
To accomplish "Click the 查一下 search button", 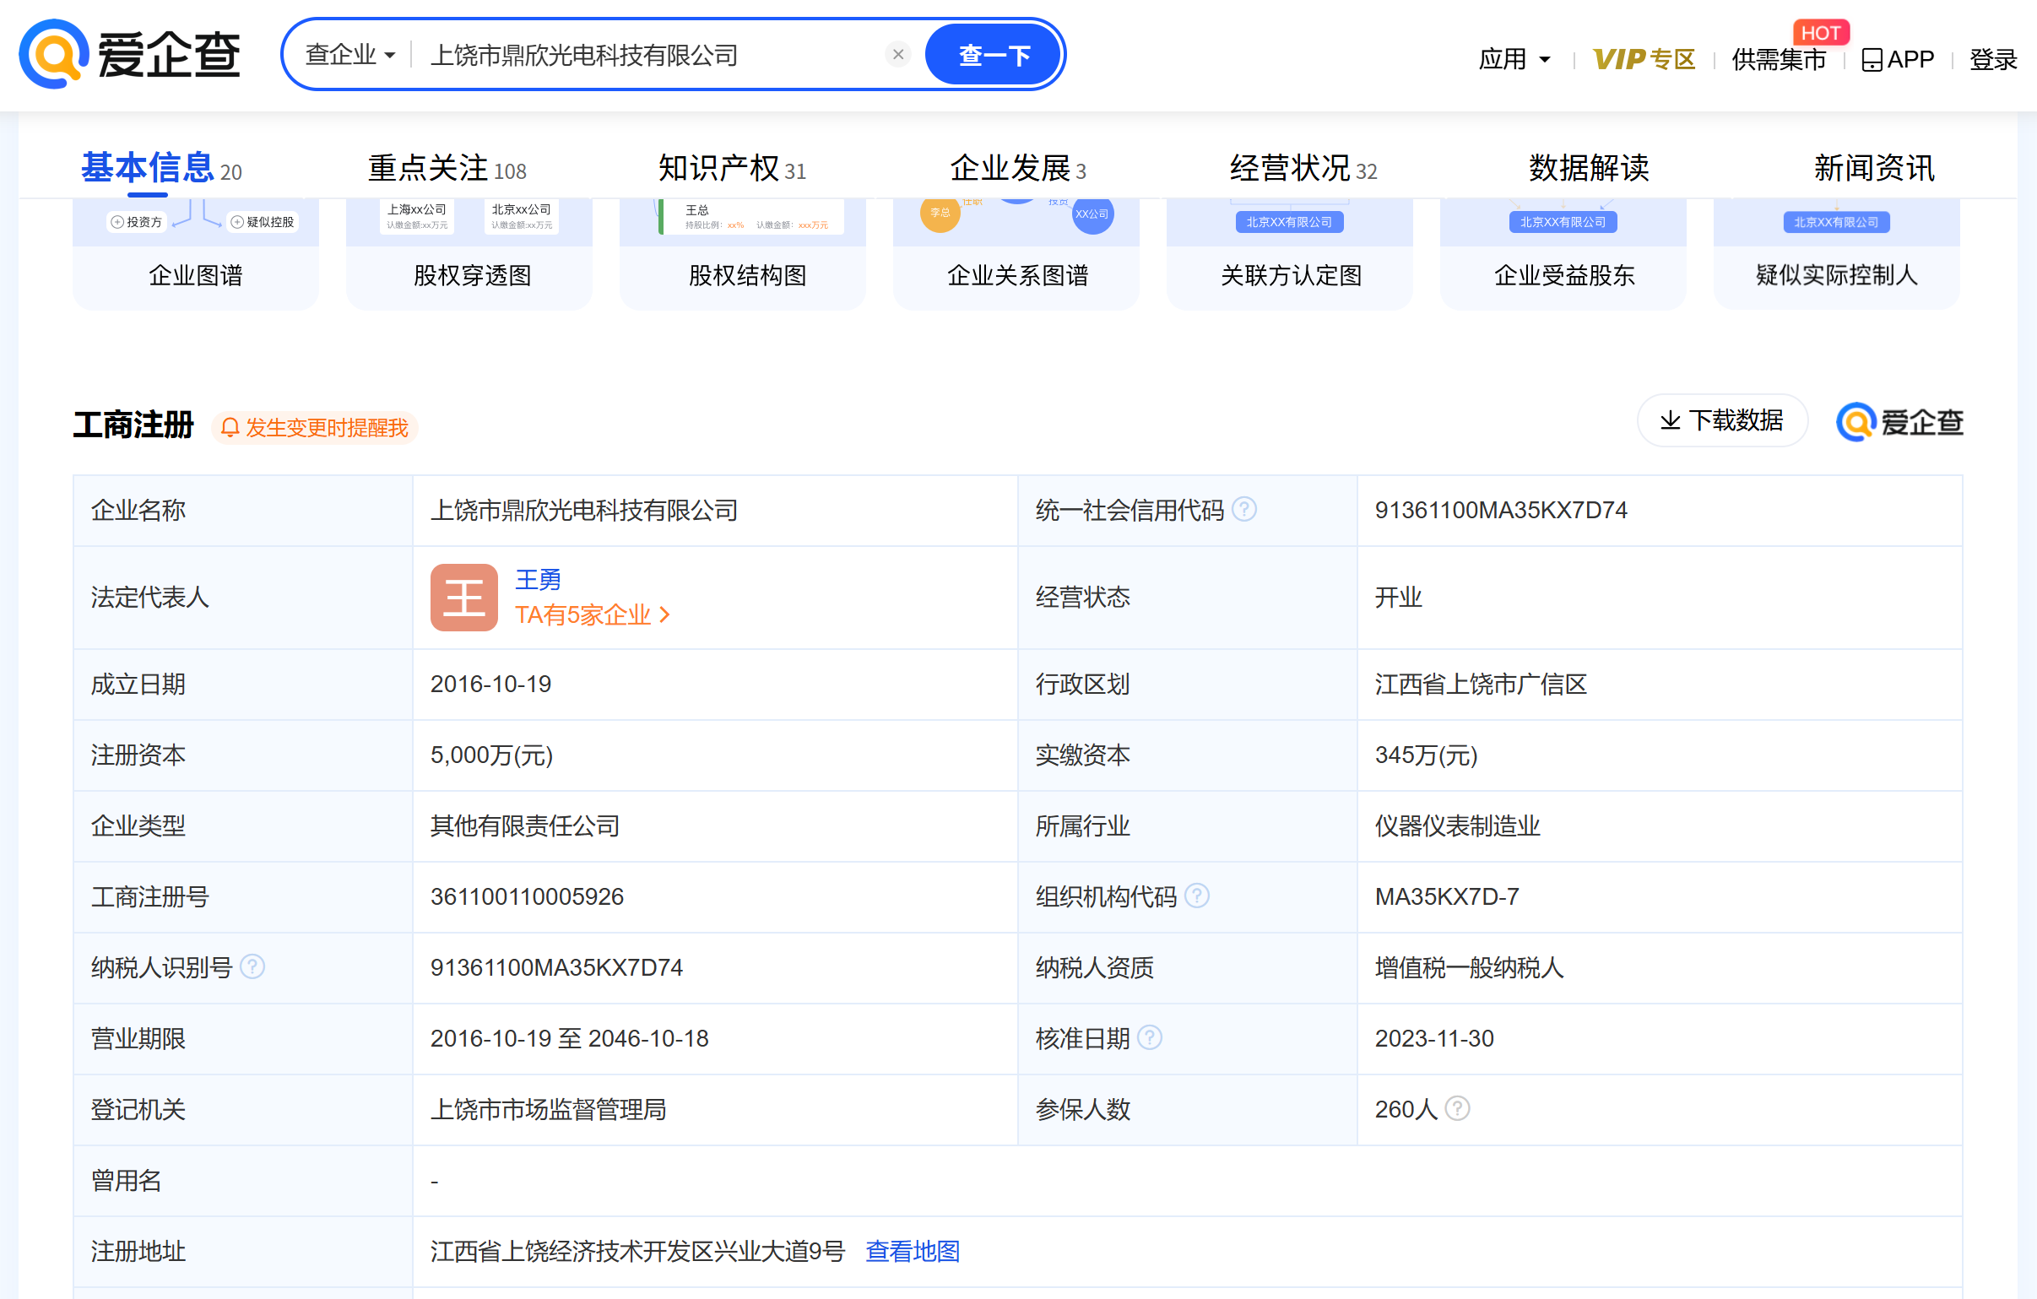I will click(993, 55).
